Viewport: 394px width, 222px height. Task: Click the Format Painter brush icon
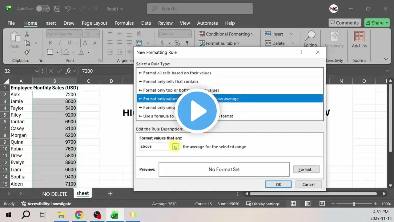27,52
